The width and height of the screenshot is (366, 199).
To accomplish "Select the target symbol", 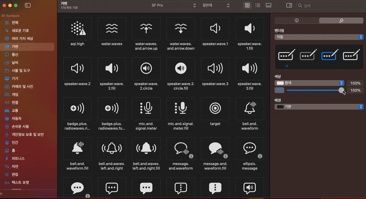I will [215, 109].
